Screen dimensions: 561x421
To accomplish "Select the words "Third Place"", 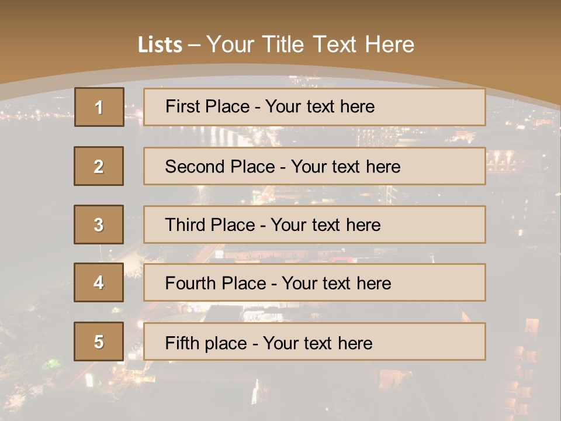I will pos(210,225).
